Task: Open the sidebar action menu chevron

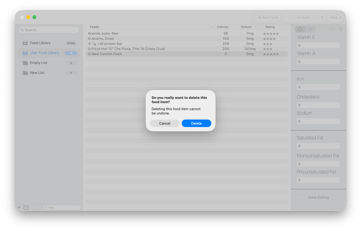Action: 26,207
